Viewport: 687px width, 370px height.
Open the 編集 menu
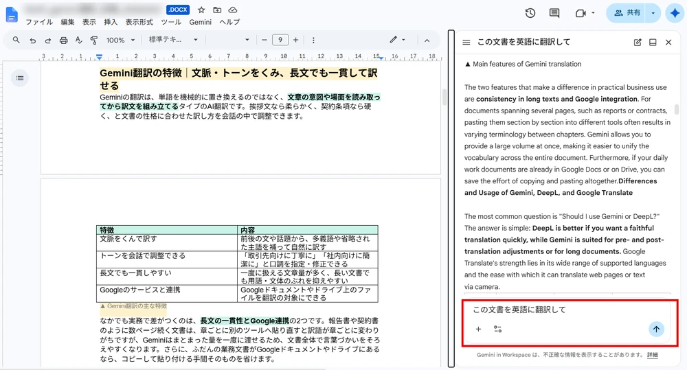67,22
